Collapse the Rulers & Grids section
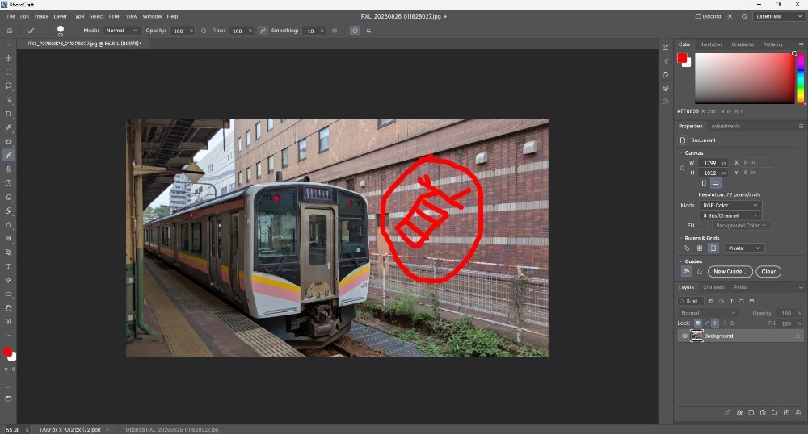The height and width of the screenshot is (434, 808). click(680, 239)
